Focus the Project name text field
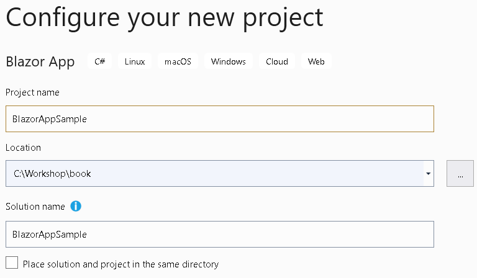Image resolution: width=477 pixels, height=278 pixels. [219, 119]
